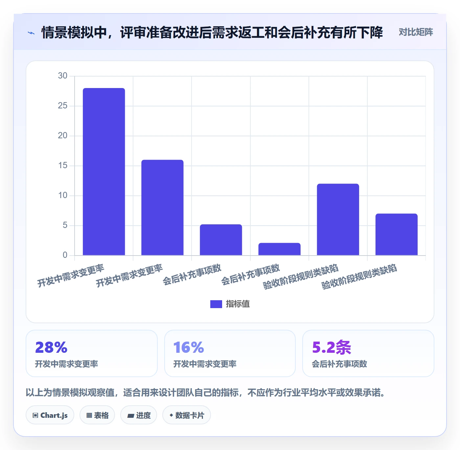Click the 指标值 legend label
This screenshot has width=460, height=450.
tap(238, 304)
